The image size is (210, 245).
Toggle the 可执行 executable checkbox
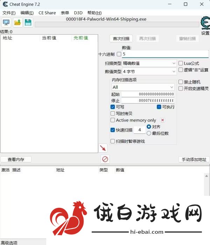point(159,107)
